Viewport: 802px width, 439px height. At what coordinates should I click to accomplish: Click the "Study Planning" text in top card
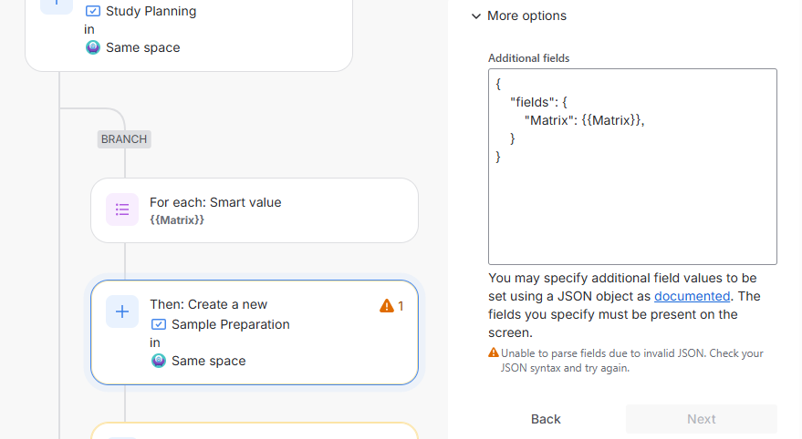click(151, 12)
